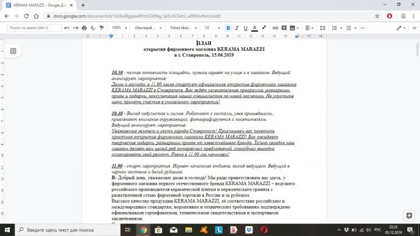Open the Windows notification center
Image resolution: width=420 pixels, height=236 pixels.
[x=411, y=230]
